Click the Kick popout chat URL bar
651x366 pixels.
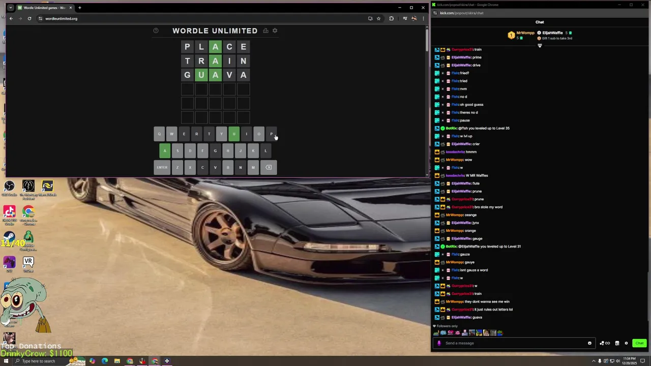539,13
